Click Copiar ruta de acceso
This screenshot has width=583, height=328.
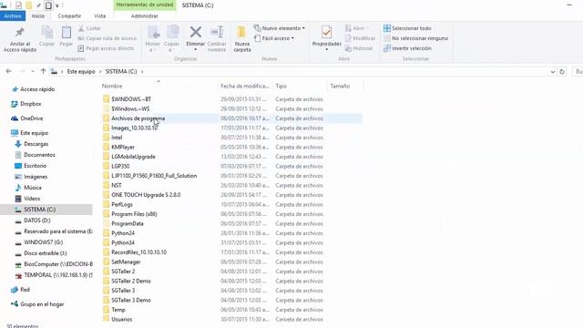(x=107, y=38)
